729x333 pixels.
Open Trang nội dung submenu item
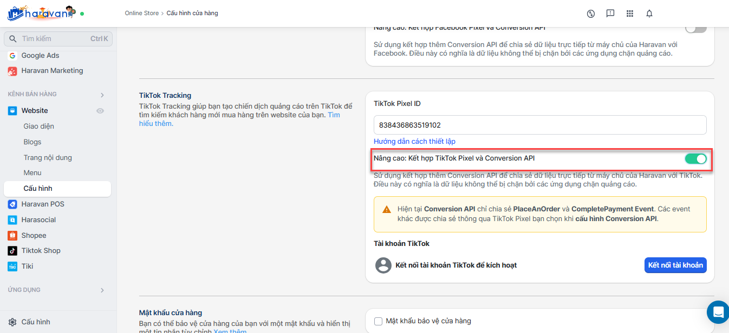pyautogui.click(x=48, y=158)
